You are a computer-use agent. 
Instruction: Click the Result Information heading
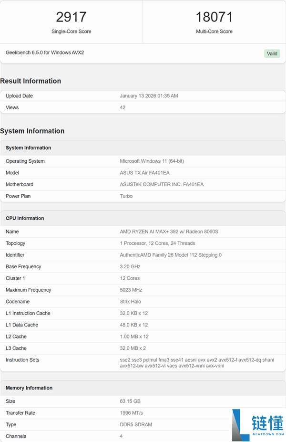[x=31, y=81]
